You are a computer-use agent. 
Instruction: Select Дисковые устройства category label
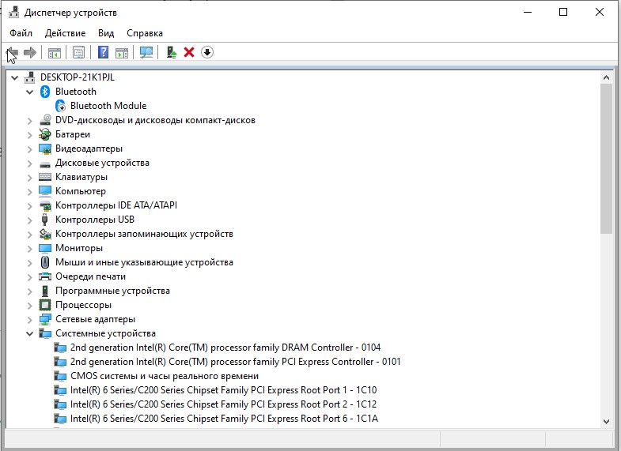coord(102,163)
